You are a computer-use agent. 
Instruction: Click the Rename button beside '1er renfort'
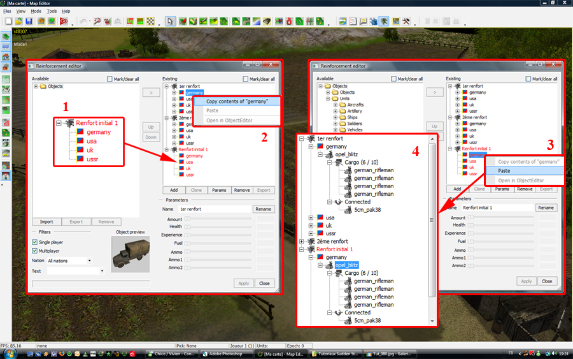[x=263, y=209]
